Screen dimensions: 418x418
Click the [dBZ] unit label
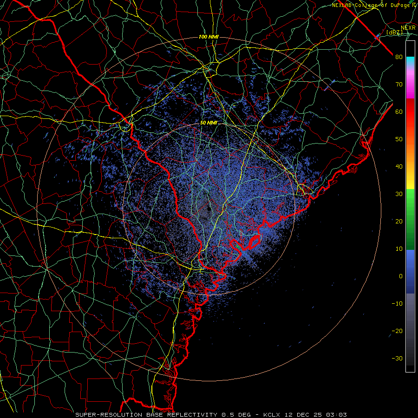point(394,32)
